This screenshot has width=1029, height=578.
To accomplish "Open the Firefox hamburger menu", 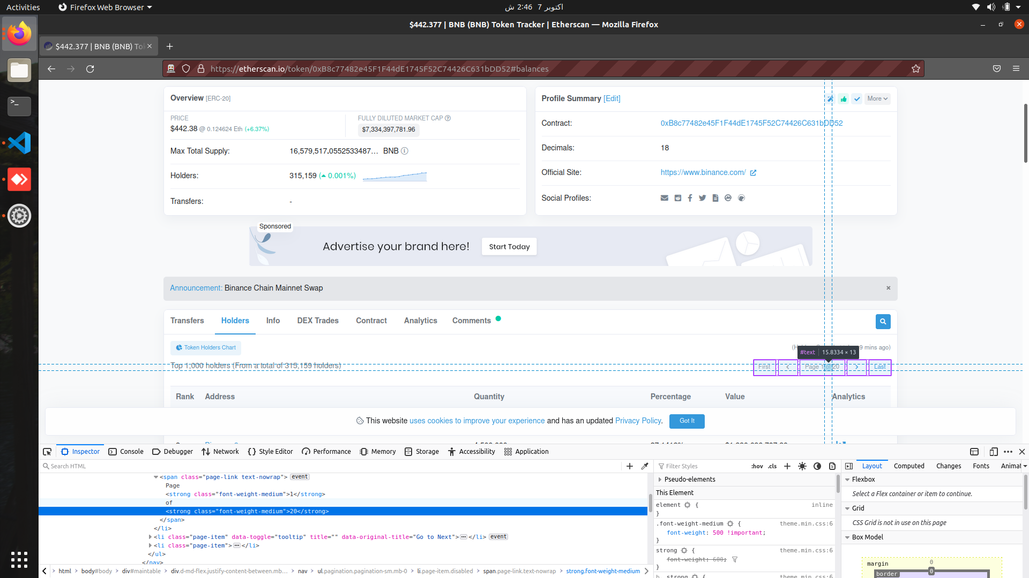I will click(1016, 69).
